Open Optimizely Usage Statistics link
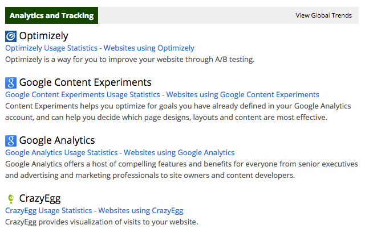Viewport: 365px width, 233px height. 51,48
